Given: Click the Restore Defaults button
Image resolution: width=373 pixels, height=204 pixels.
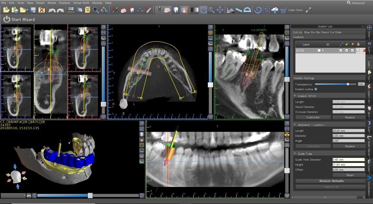Looking at the screenshot, I should click(331, 181).
